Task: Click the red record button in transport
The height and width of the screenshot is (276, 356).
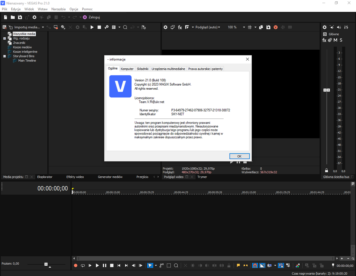Action: (76, 265)
